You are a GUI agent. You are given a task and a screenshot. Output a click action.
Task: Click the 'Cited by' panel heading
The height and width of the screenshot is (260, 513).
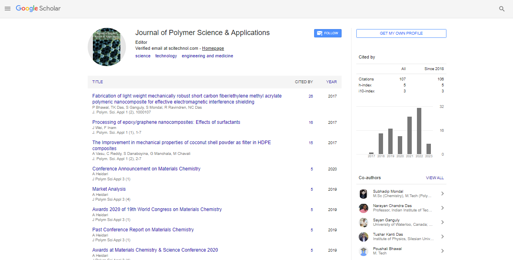click(367, 57)
